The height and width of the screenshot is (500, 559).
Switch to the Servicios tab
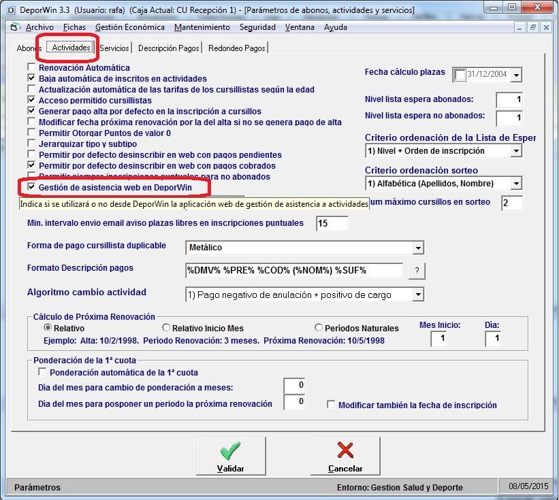[114, 48]
